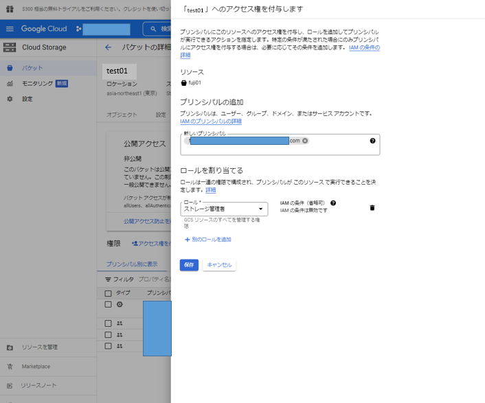Open IAM のプリンシパルの詳細 link
The image size is (485, 403).
tap(211, 121)
